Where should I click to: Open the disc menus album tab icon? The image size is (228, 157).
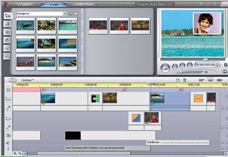[7, 56]
